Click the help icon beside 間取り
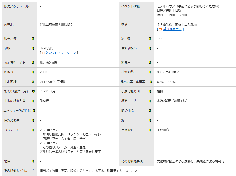The width and height of the screenshot is (236, 176). pos(33,72)
